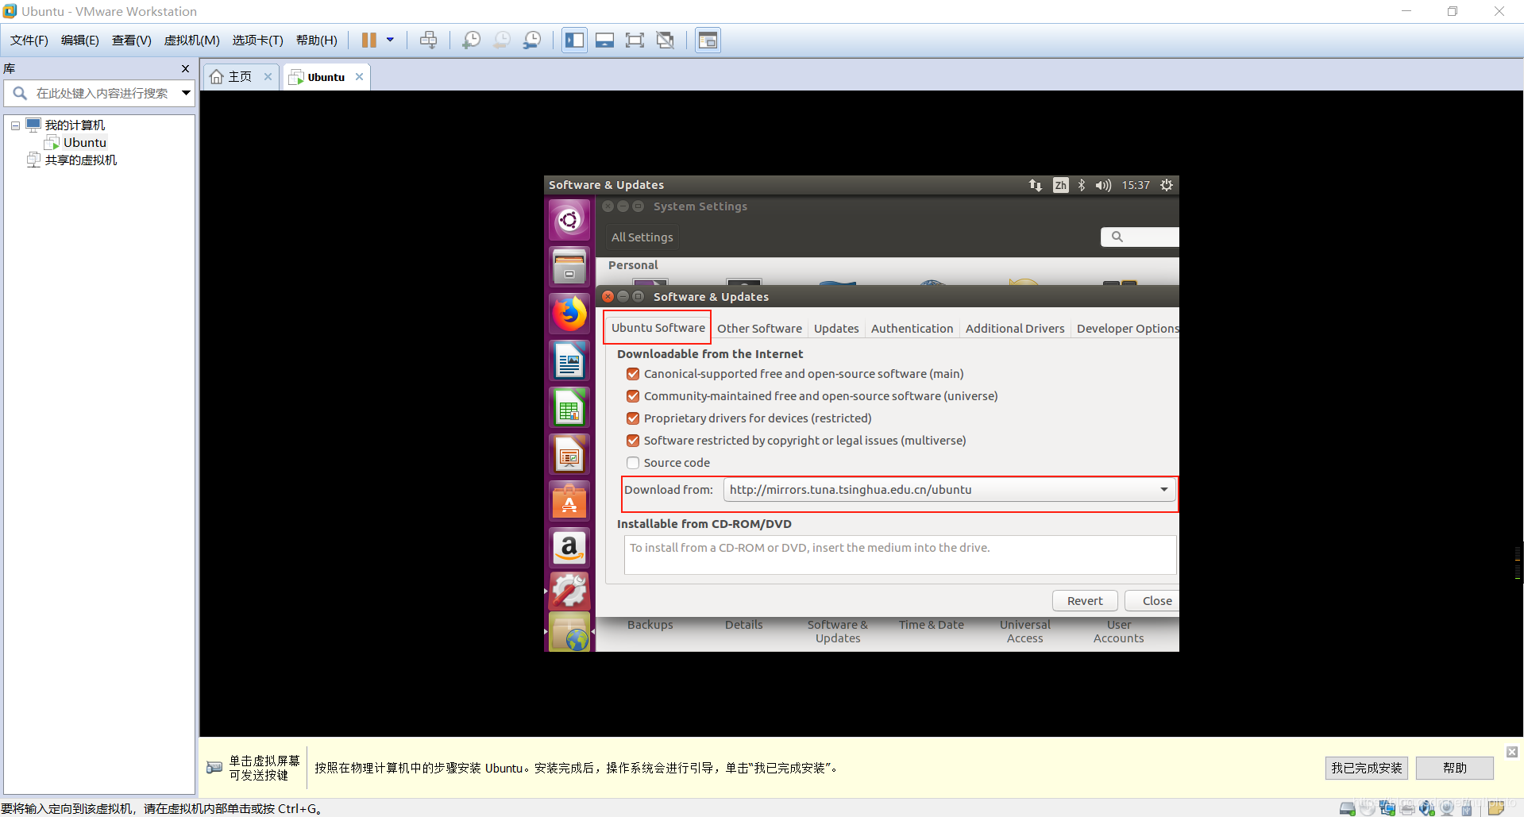Open the session gear menu in top panel
The width and height of the screenshot is (1524, 817).
(1167, 185)
